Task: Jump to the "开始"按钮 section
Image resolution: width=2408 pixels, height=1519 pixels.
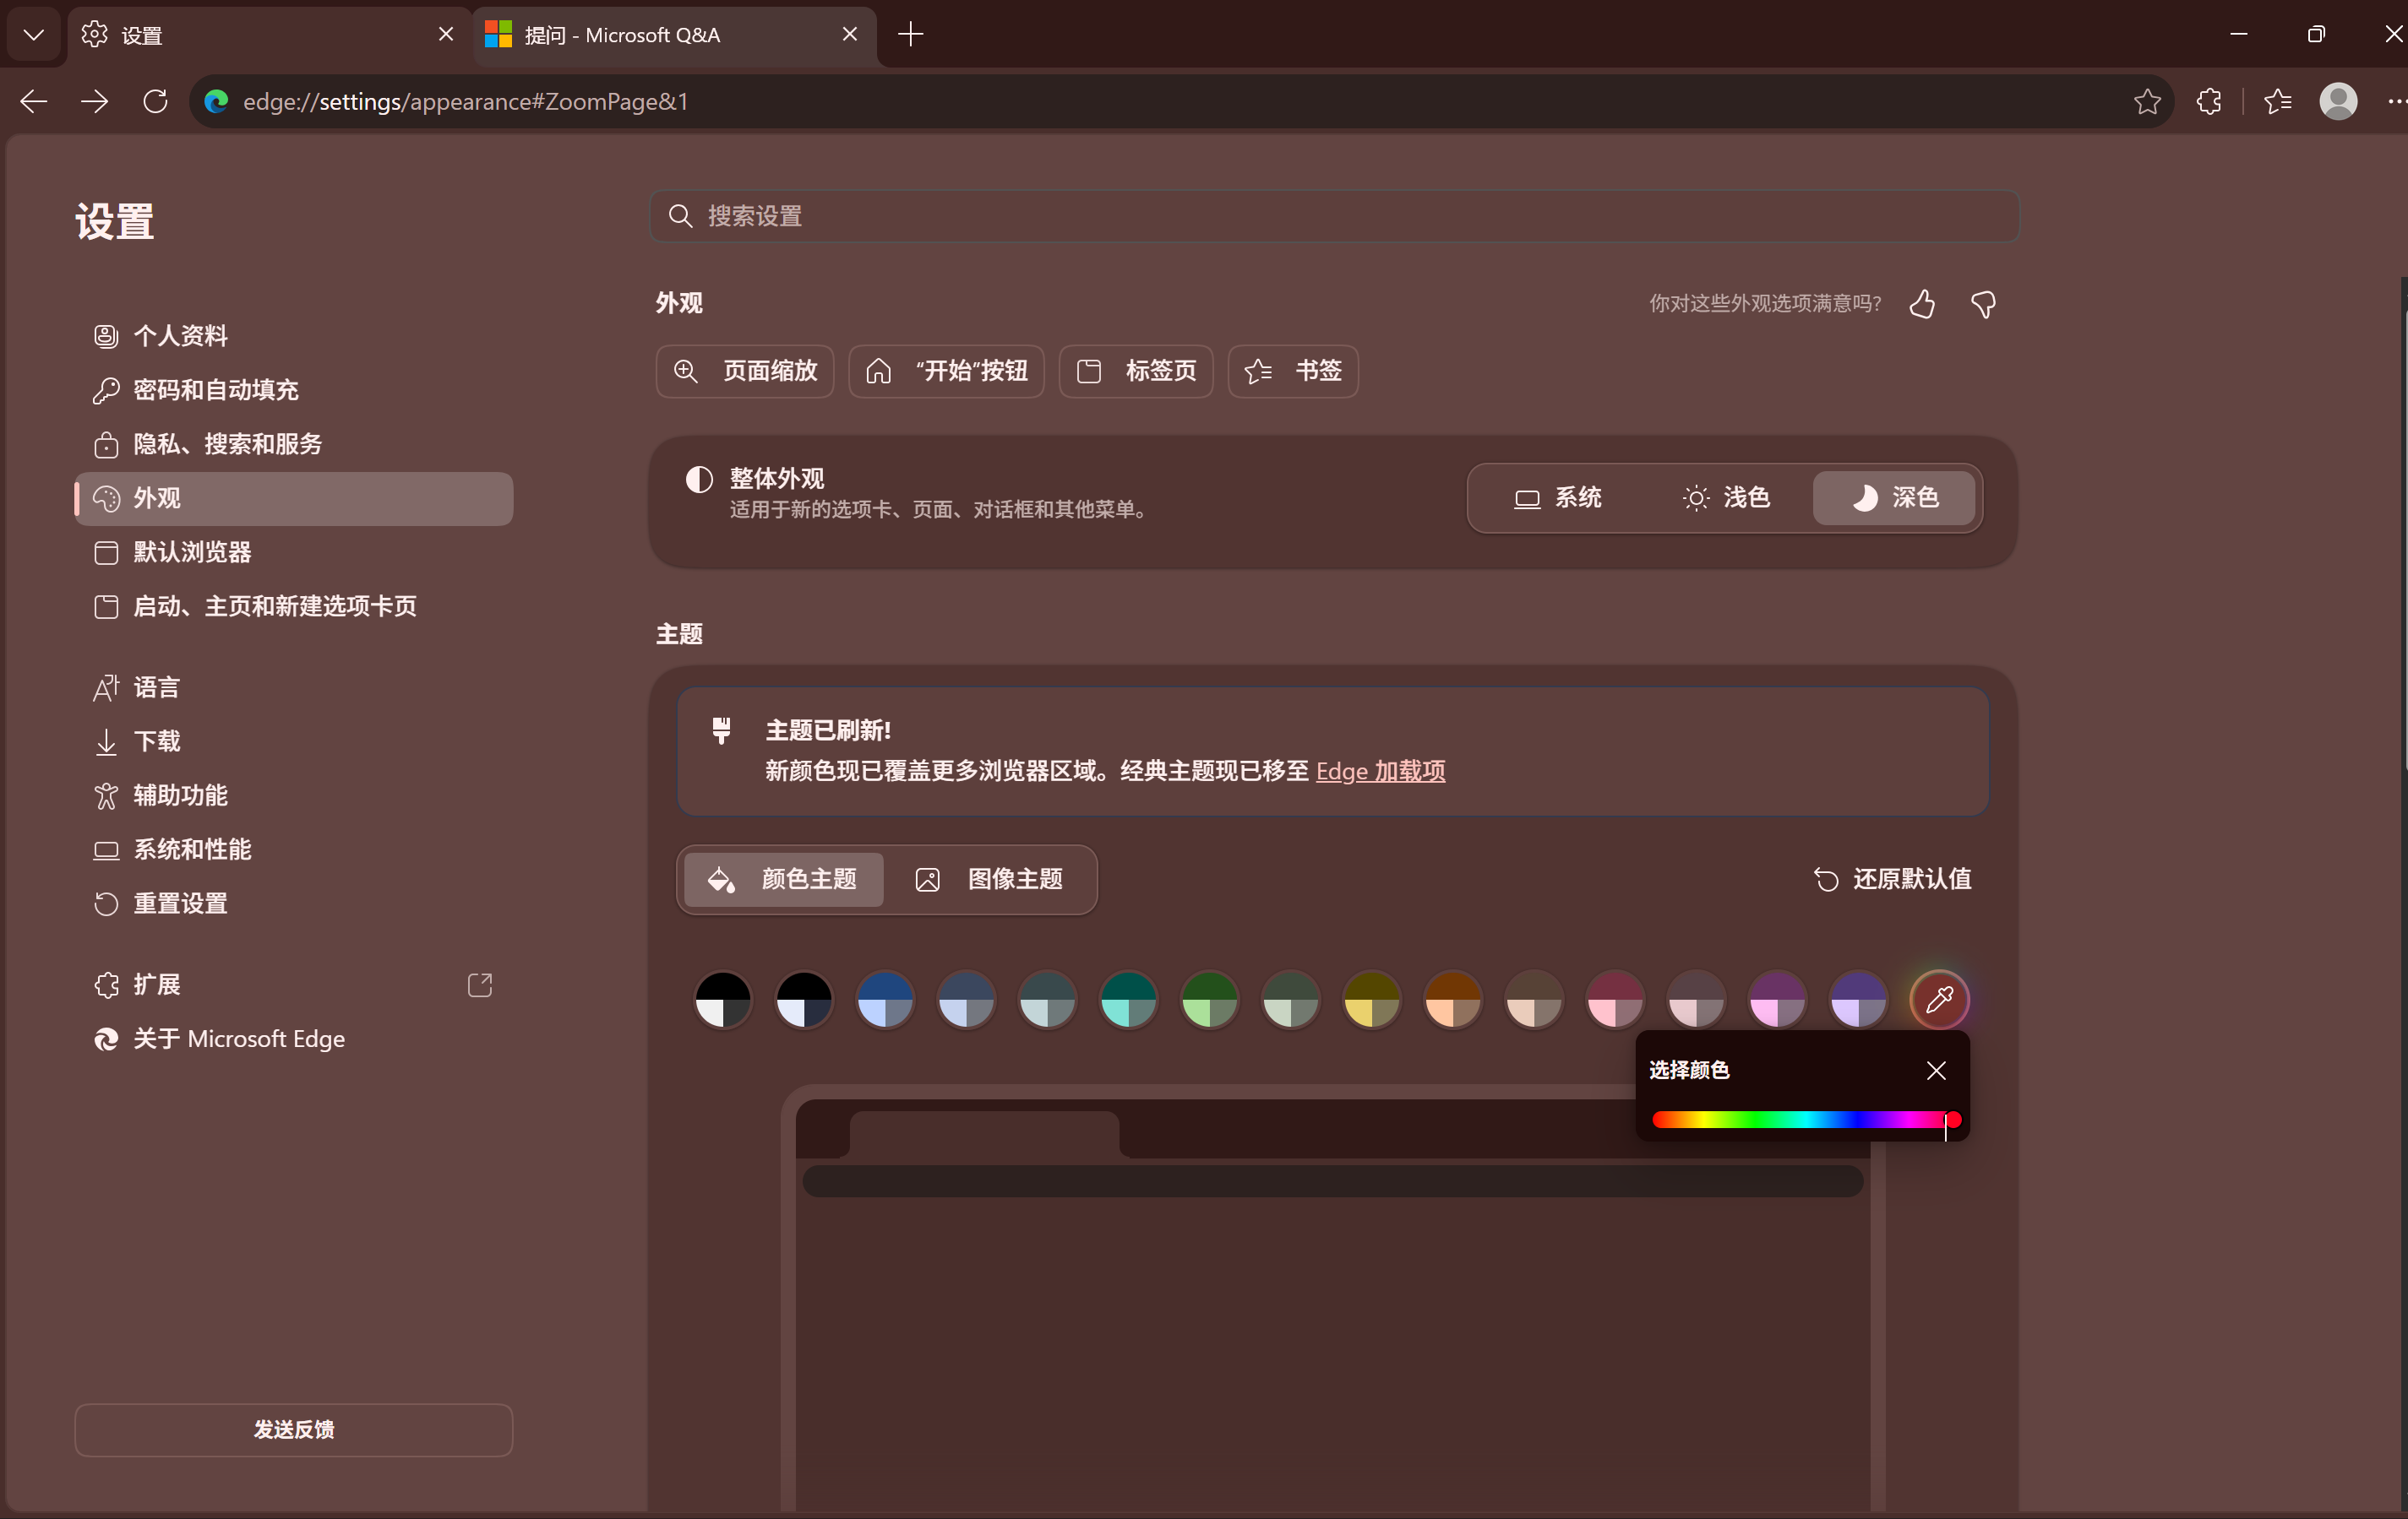Action: click(946, 372)
